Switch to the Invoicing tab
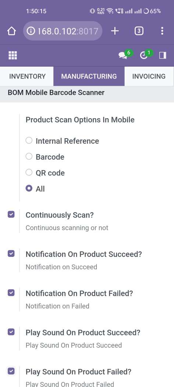 [x=149, y=76]
